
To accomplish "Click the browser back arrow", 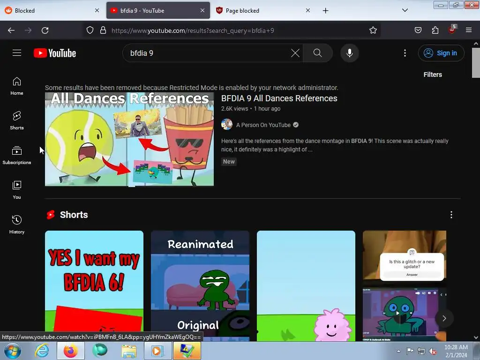I will (x=11, y=30).
